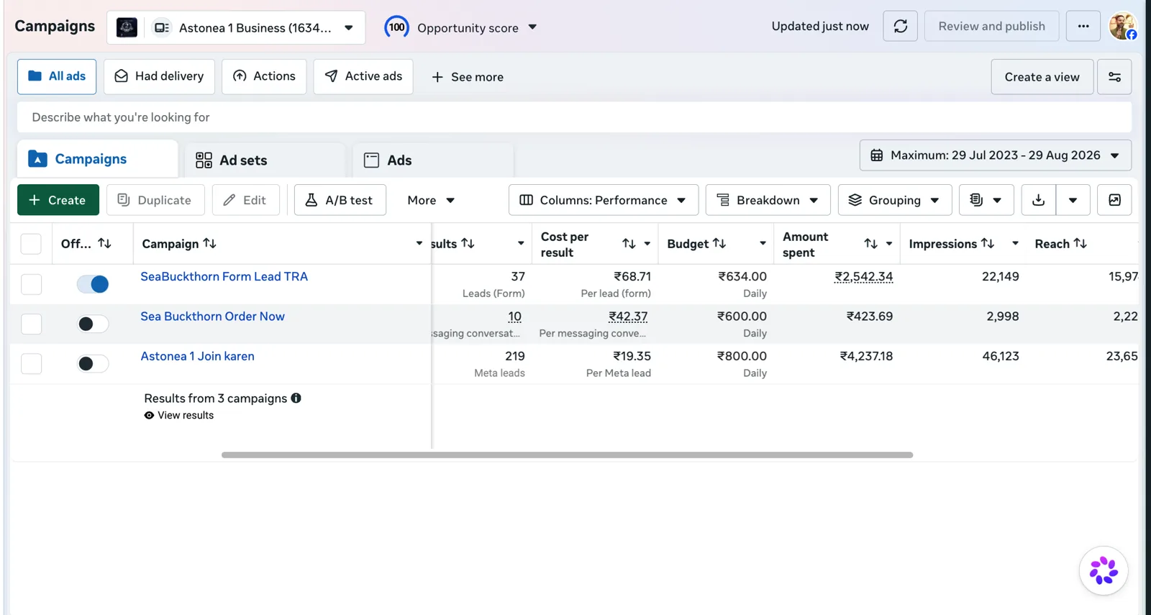This screenshot has width=1151, height=615.
Task: Expand the More actions dropdown
Action: 430,200
